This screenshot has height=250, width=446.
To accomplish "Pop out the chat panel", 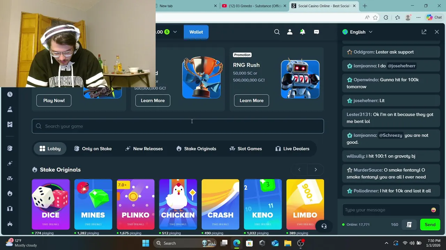I will click(x=424, y=32).
